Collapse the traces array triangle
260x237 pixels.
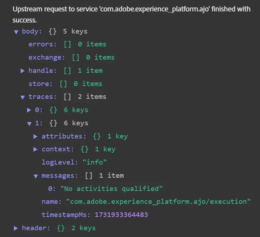22,97
